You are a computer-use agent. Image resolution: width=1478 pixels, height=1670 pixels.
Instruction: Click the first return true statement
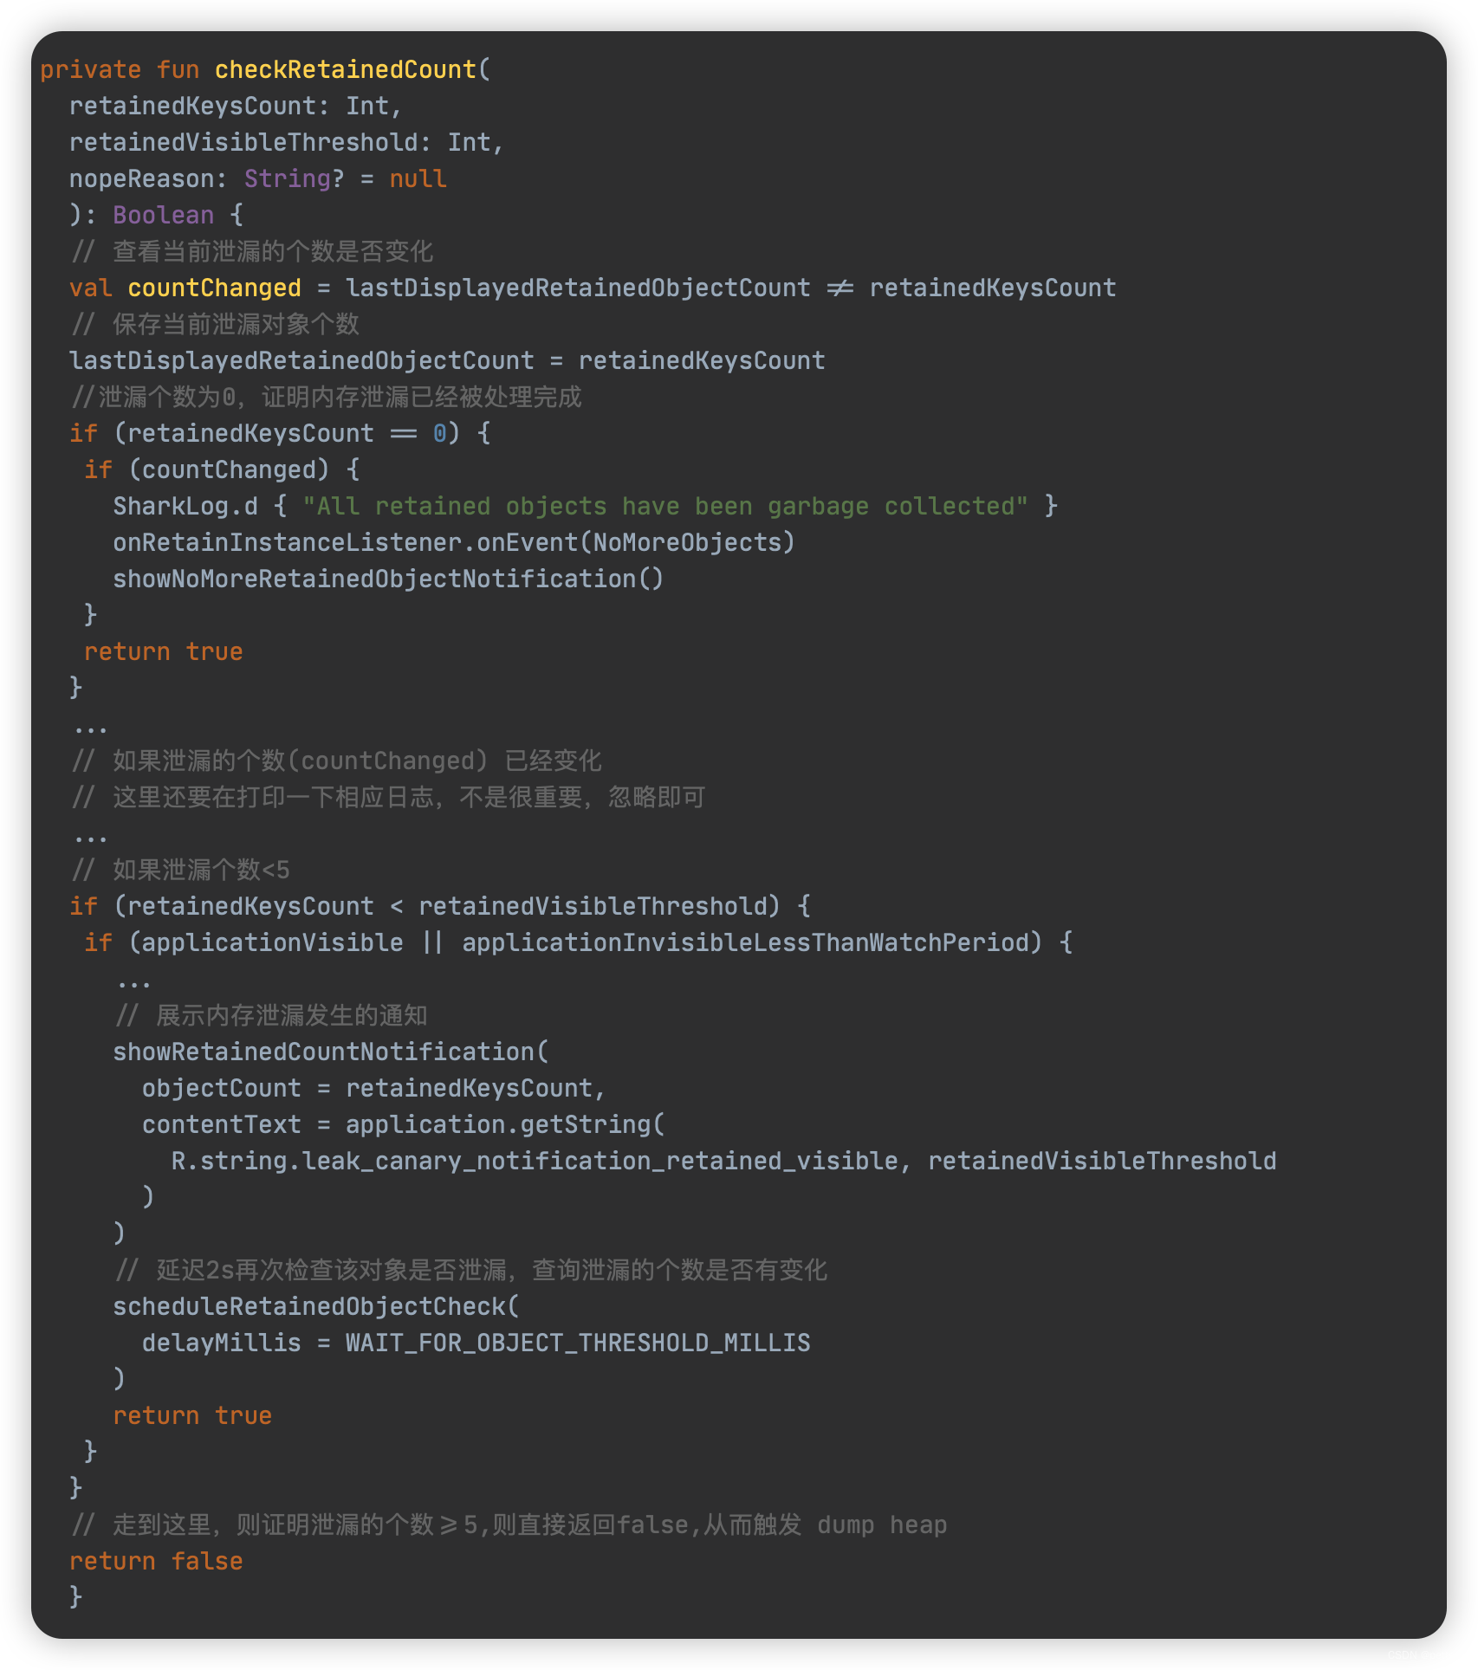(164, 651)
